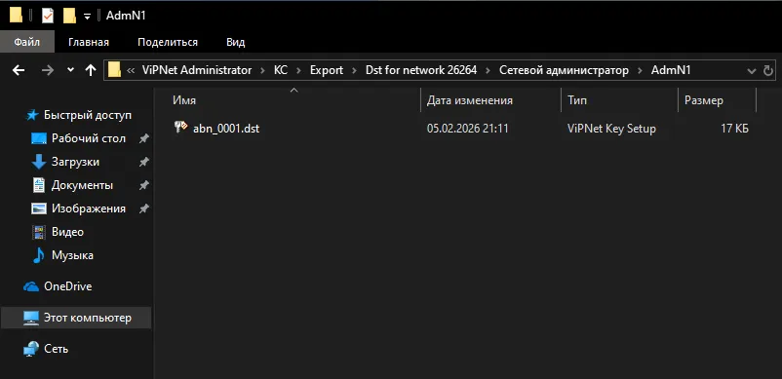Viewport: 782px width, 379px height.
Task: Expand hidden path with double chevron
Action: tap(131, 71)
